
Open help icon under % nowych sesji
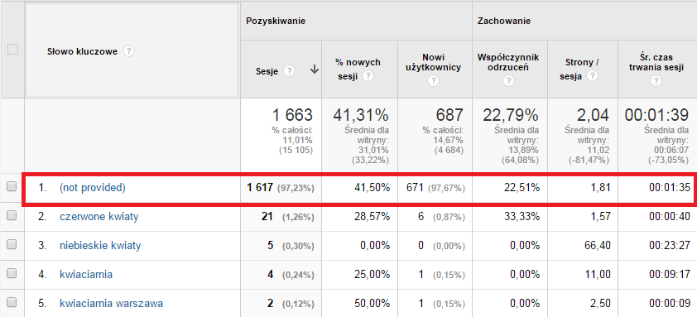coord(368,76)
